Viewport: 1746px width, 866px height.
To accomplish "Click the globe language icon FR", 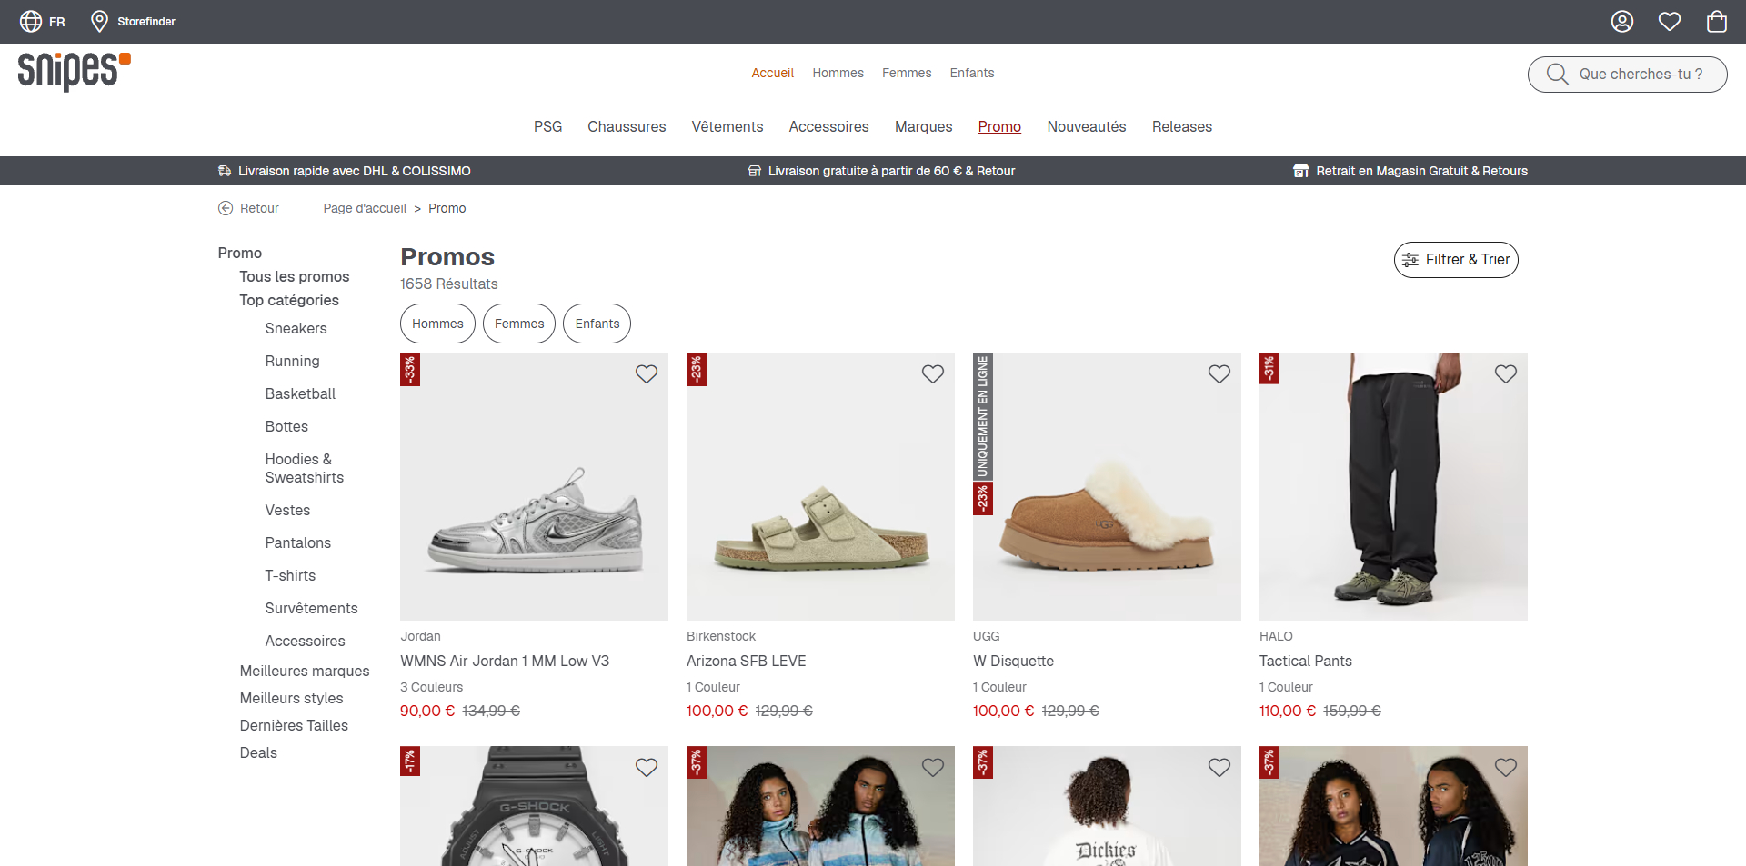I will 31,21.
